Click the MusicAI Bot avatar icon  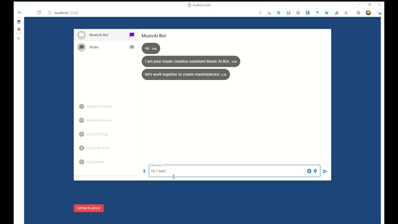point(81,35)
